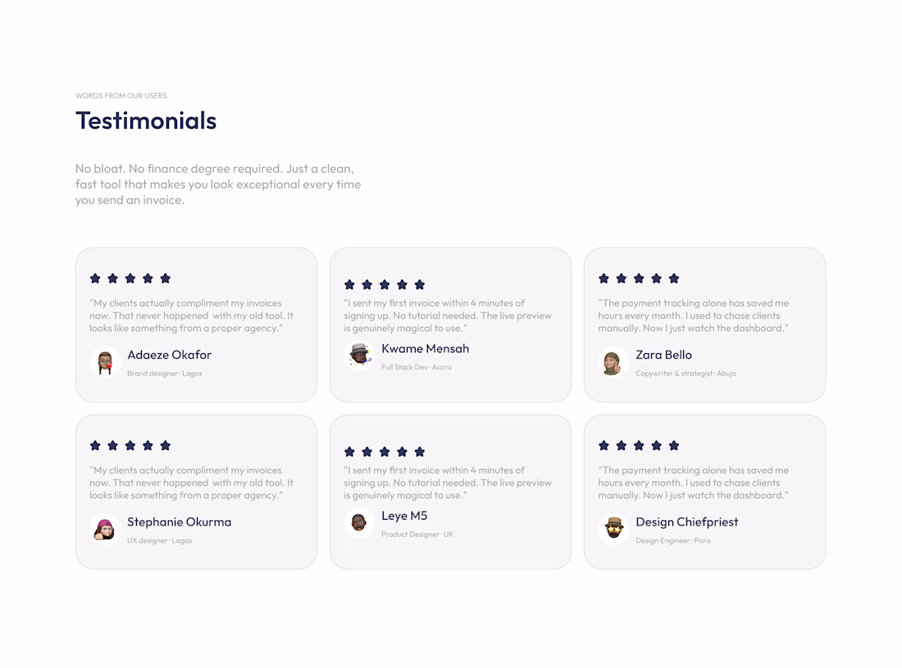Click Leye M5's testimonial quote text
Image resolution: width=902 pixels, height=668 pixels.
447,483
